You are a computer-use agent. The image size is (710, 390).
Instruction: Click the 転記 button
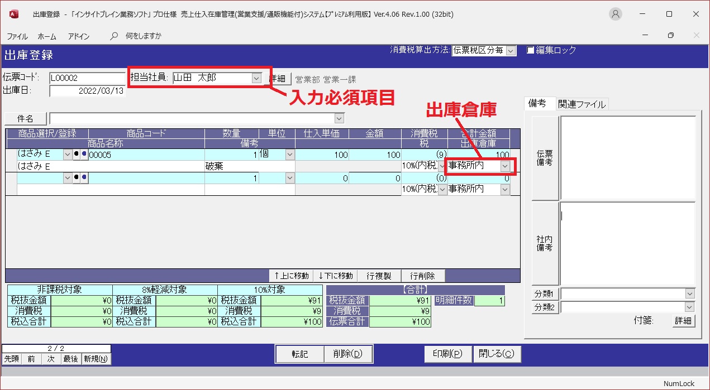point(300,354)
